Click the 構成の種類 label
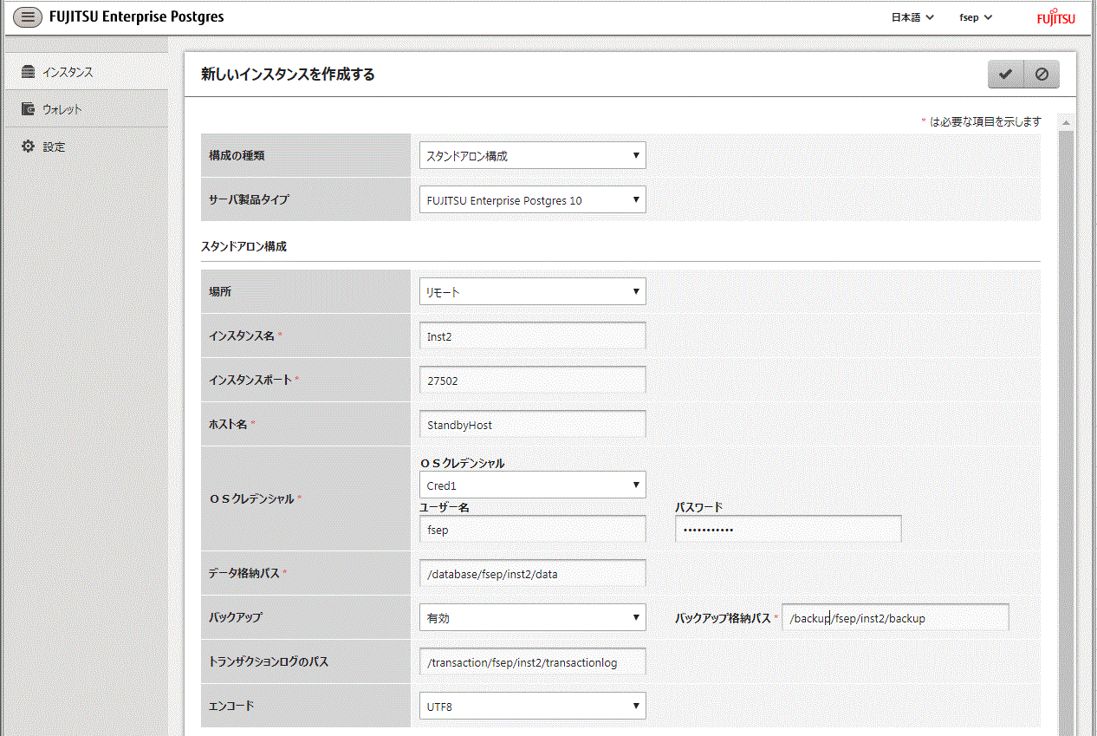This screenshot has height=736, width=1097. click(237, 156)
